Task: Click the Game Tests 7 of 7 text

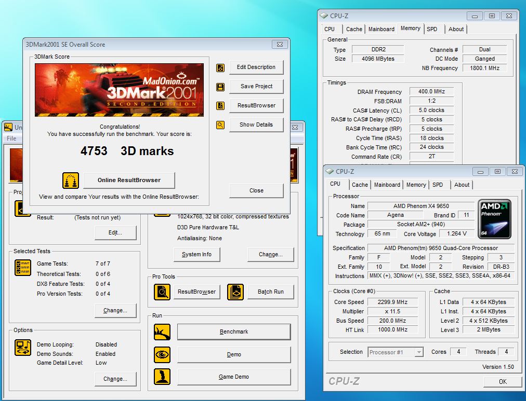Action: (73, 264)
